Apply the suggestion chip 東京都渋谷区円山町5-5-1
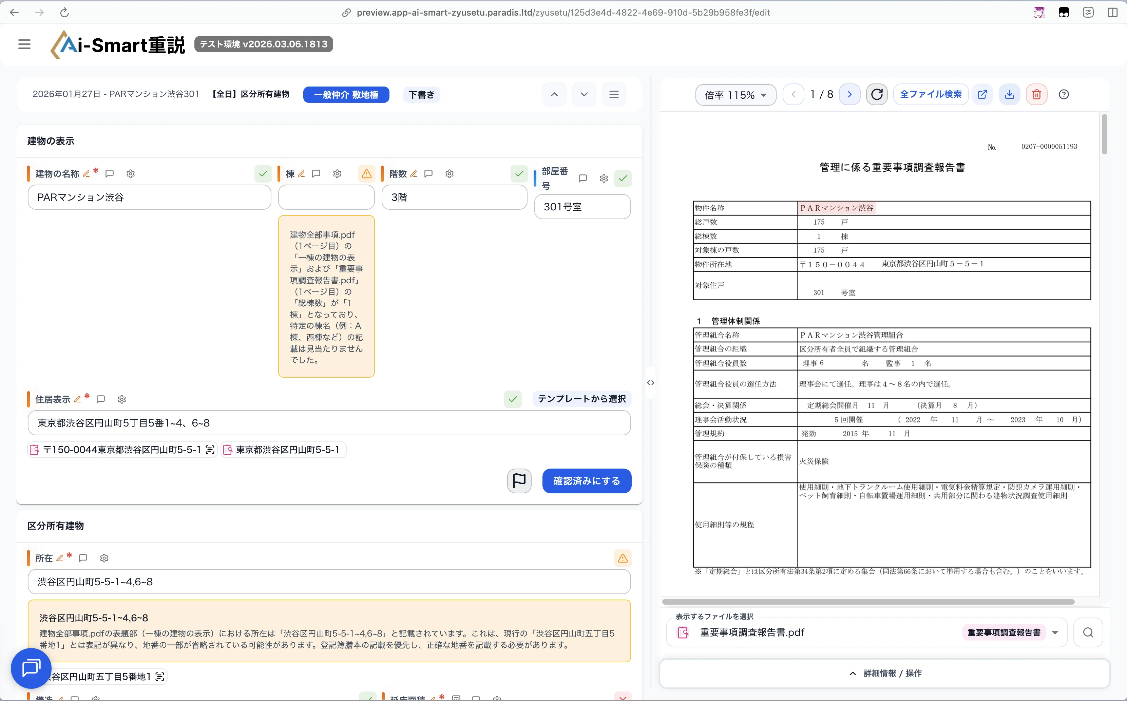1127x701 pixels. pos(284,450)
